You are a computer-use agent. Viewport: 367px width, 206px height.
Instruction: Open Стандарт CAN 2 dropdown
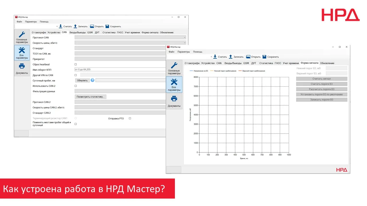coord(120,113)
